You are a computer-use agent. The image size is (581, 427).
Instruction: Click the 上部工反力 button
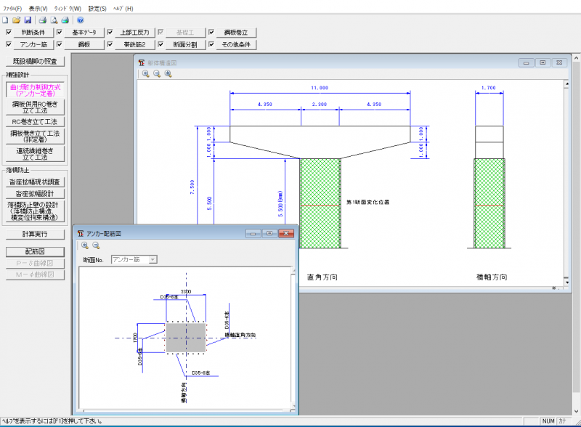pos(134,33)
